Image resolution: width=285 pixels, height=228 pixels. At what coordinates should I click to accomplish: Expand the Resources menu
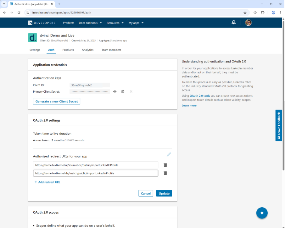115,23
